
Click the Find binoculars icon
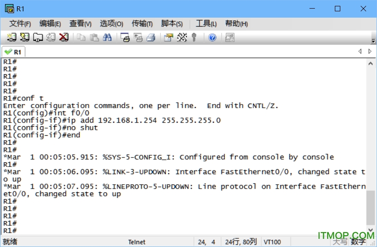pyautogui.click(x=107, y=38)
